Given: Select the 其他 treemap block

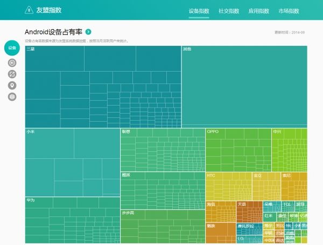Looking at the screenshot, I should [x=244, y=87].
